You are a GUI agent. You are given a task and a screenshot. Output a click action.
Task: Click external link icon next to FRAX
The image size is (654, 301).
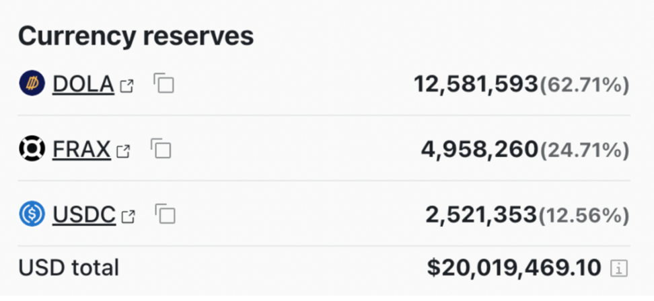[123, 152]
